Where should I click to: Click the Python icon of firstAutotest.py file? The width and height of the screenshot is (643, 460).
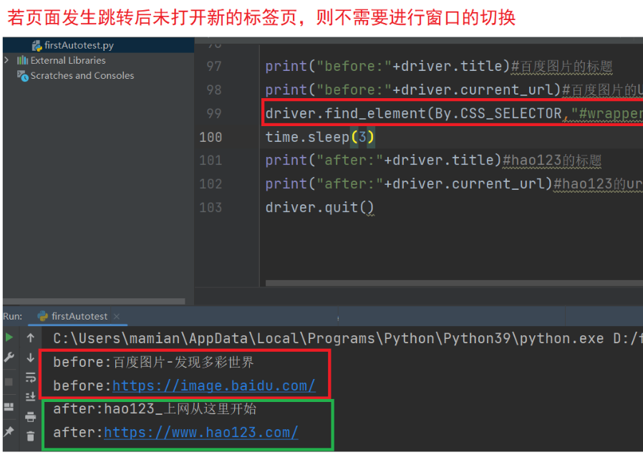tap(37, 46)
